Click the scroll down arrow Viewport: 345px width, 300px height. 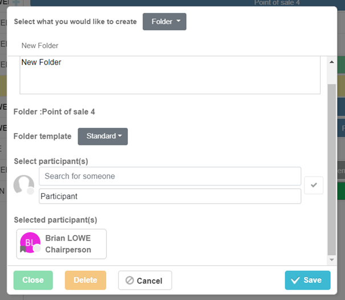(x=331, y=260)
